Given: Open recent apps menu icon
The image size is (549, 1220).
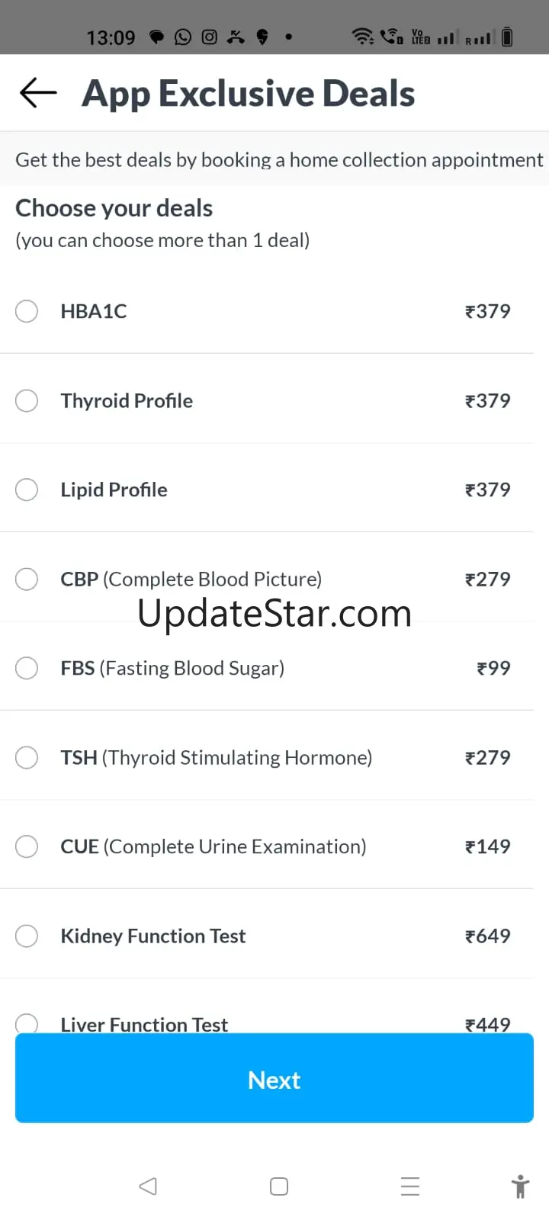Looking at the screenshot, I should click(x=410, y=1186).
